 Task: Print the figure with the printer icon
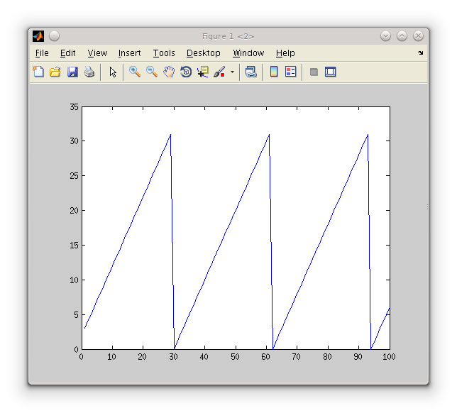(89, 72)
